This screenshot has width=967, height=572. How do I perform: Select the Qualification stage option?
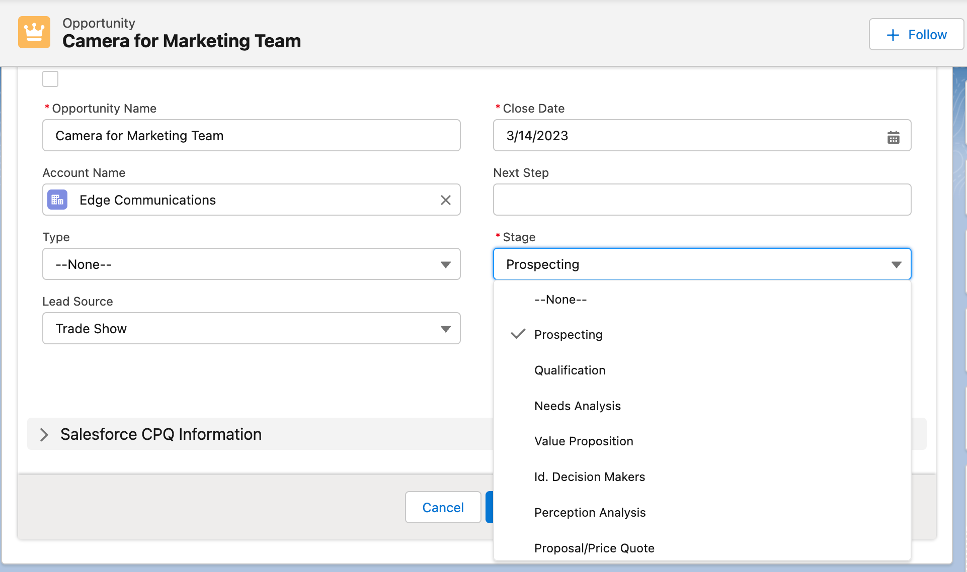tap(570, 370)
